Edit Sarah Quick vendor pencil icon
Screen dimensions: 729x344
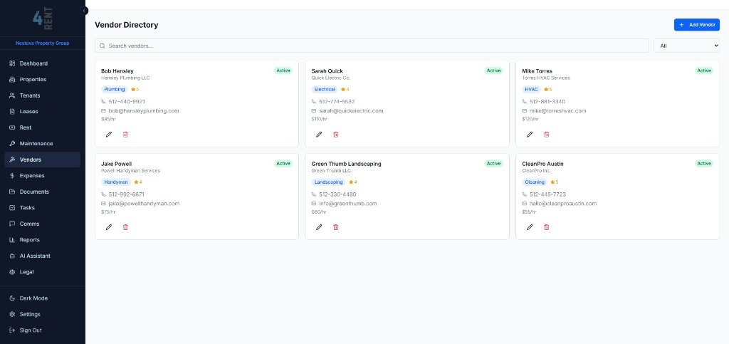pyautogui.click(x=319, y=135)
